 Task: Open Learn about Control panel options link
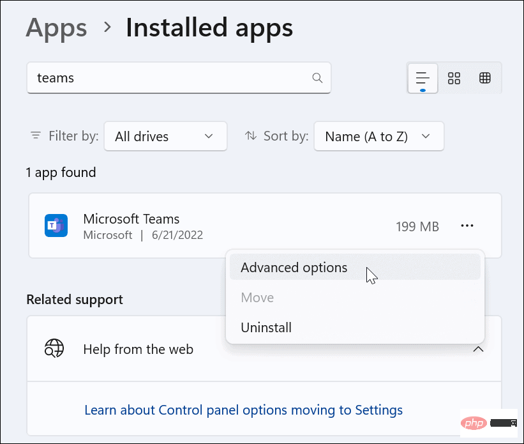(243, 410)
